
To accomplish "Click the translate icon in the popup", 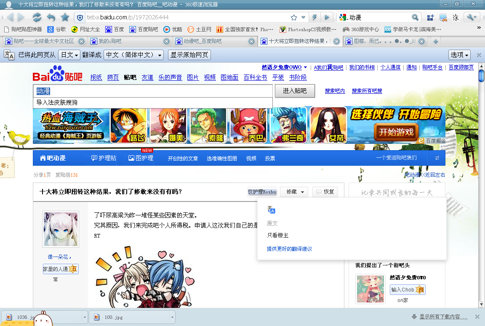I will [271, 210].
